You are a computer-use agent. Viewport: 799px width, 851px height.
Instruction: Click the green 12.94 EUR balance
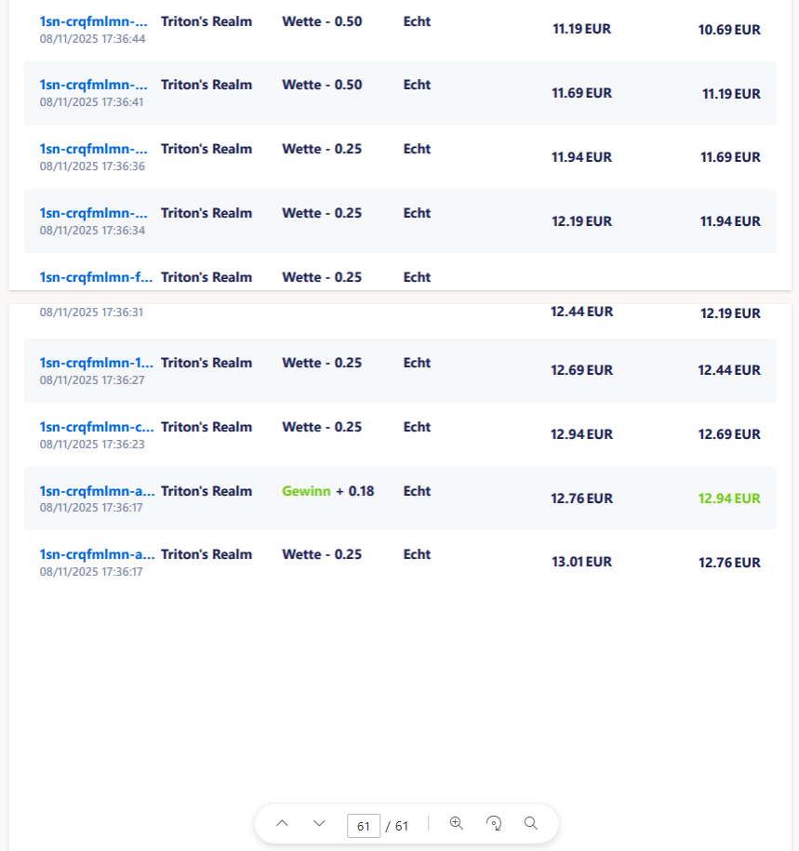click(x=729, y=499)
